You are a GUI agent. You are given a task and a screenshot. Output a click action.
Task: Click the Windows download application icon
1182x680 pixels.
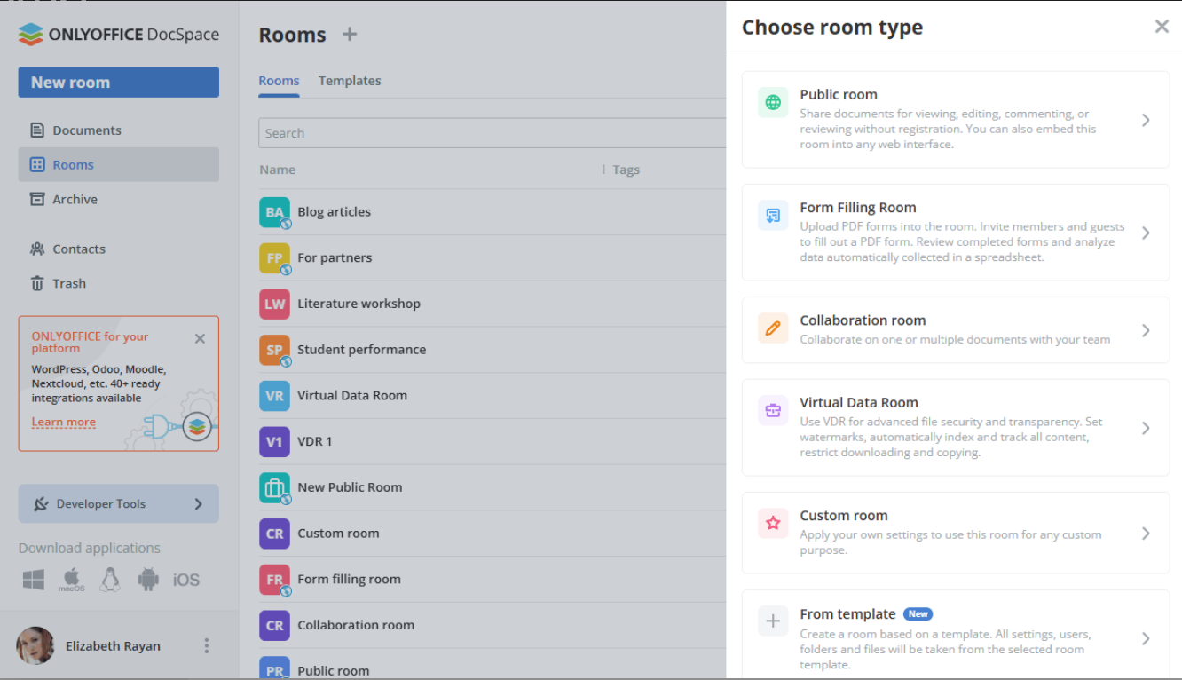coord(34,580)
